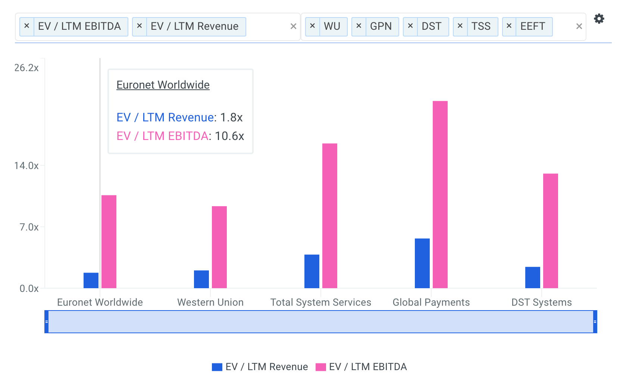Click DST Systems pink EBITDA bar
The height and width of the screenshot is (385, 623).
(x=551, y=231)
